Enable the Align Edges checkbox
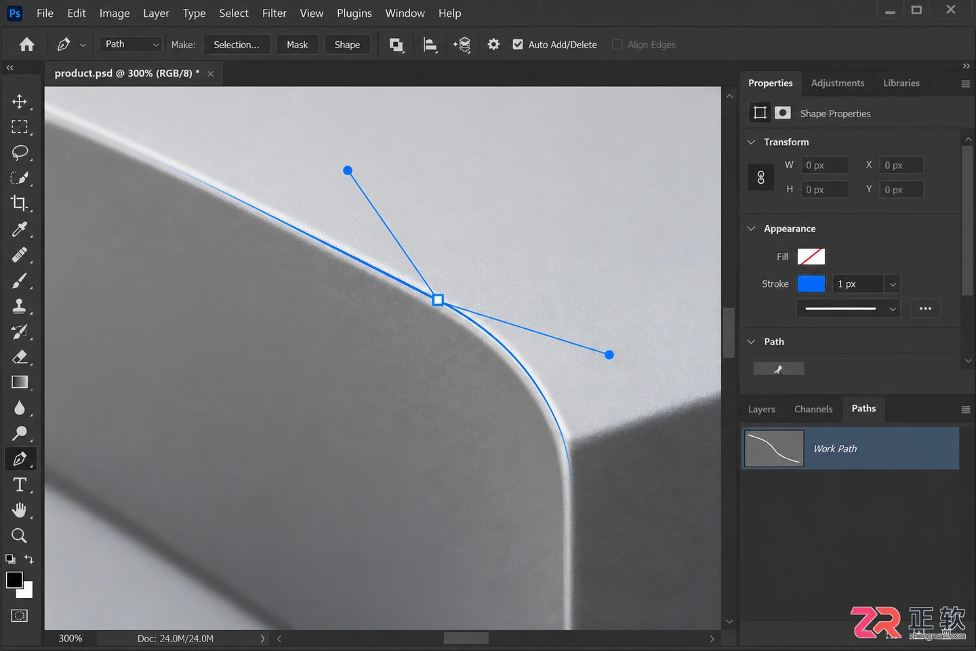The height and width of the screenshot is (651, 976). click(x=617, y=45)
